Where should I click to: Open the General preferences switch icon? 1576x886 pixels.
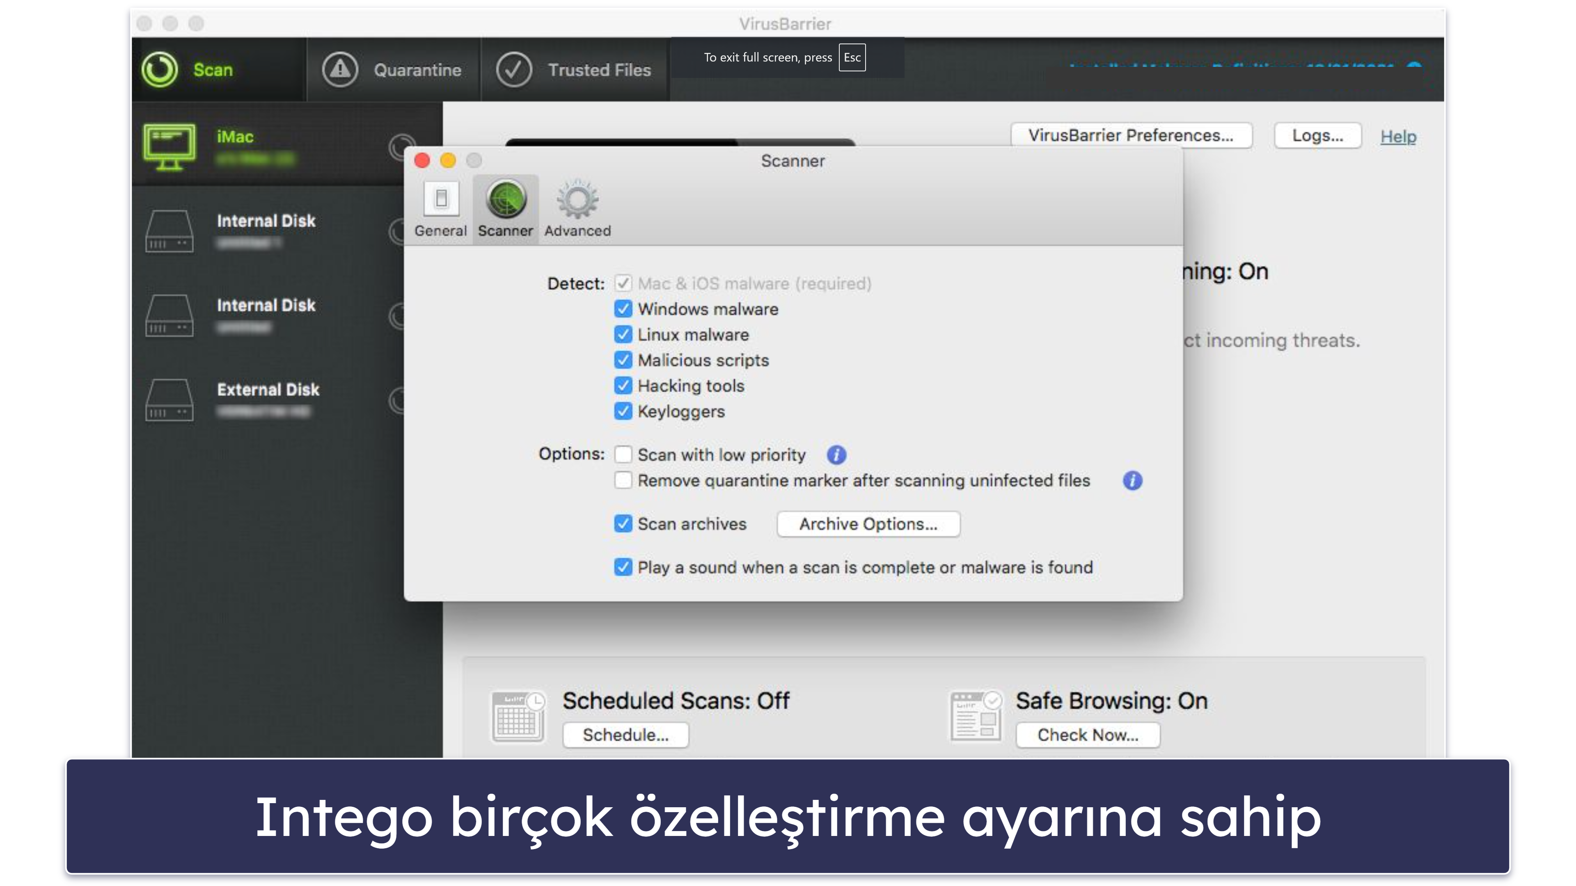441,199
